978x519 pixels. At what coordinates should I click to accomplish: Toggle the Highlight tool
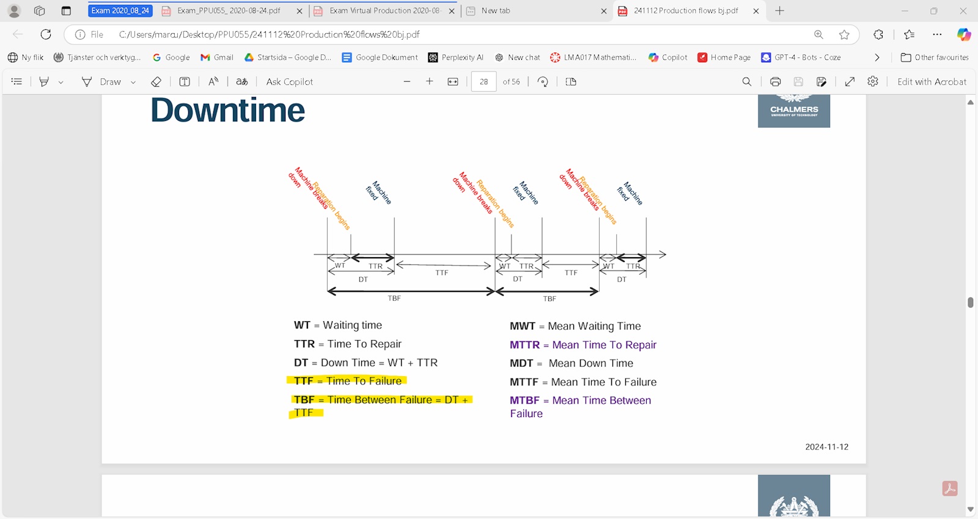pos(44,82)
